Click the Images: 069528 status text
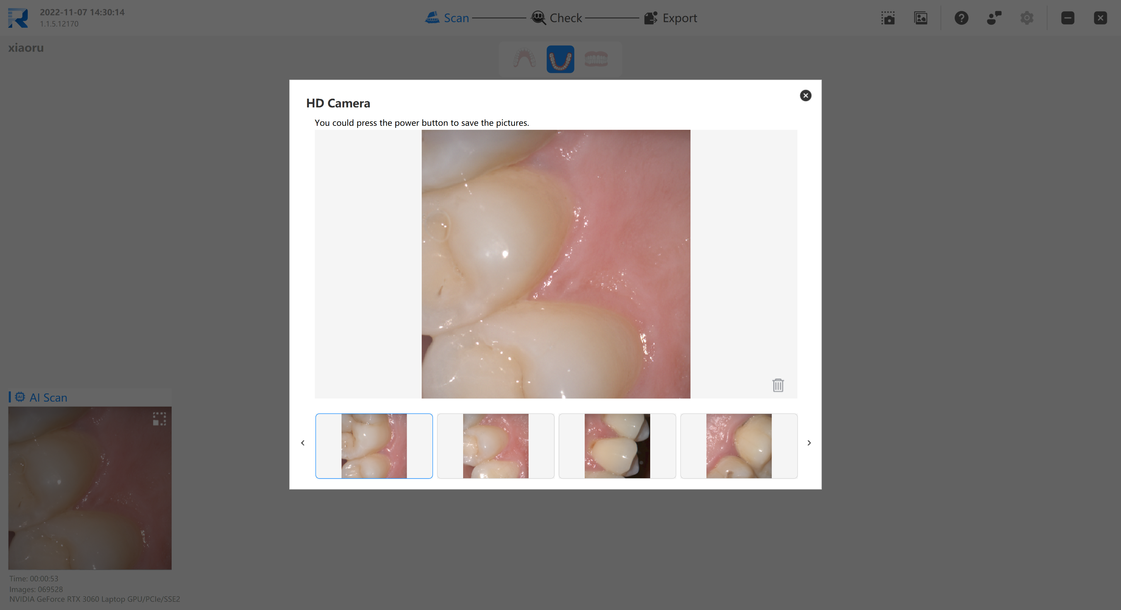This screenshot has width=1121, height=610. pyautogui.click(x=36, y=589)
